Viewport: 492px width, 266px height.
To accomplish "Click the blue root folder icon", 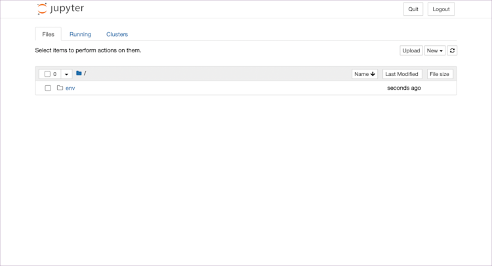I will (79, 73).
